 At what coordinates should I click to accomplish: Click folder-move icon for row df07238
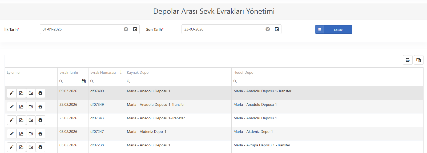point(31,147)
